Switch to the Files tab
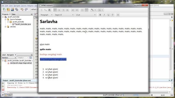Viewport: 175px width, 98px height. coord(13,14)
